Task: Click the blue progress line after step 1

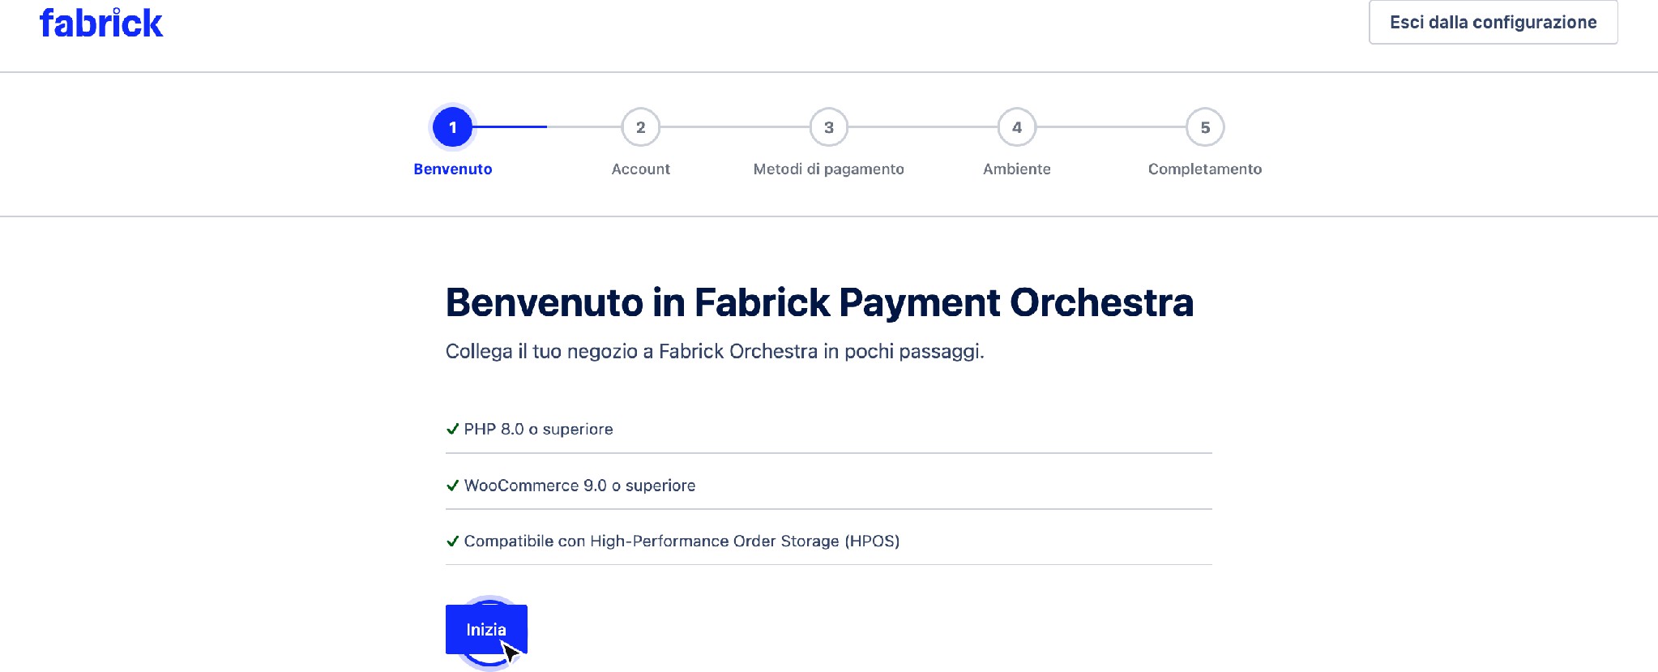Action: 511,127
